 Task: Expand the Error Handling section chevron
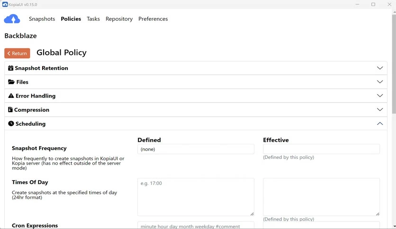coord(380,96)
